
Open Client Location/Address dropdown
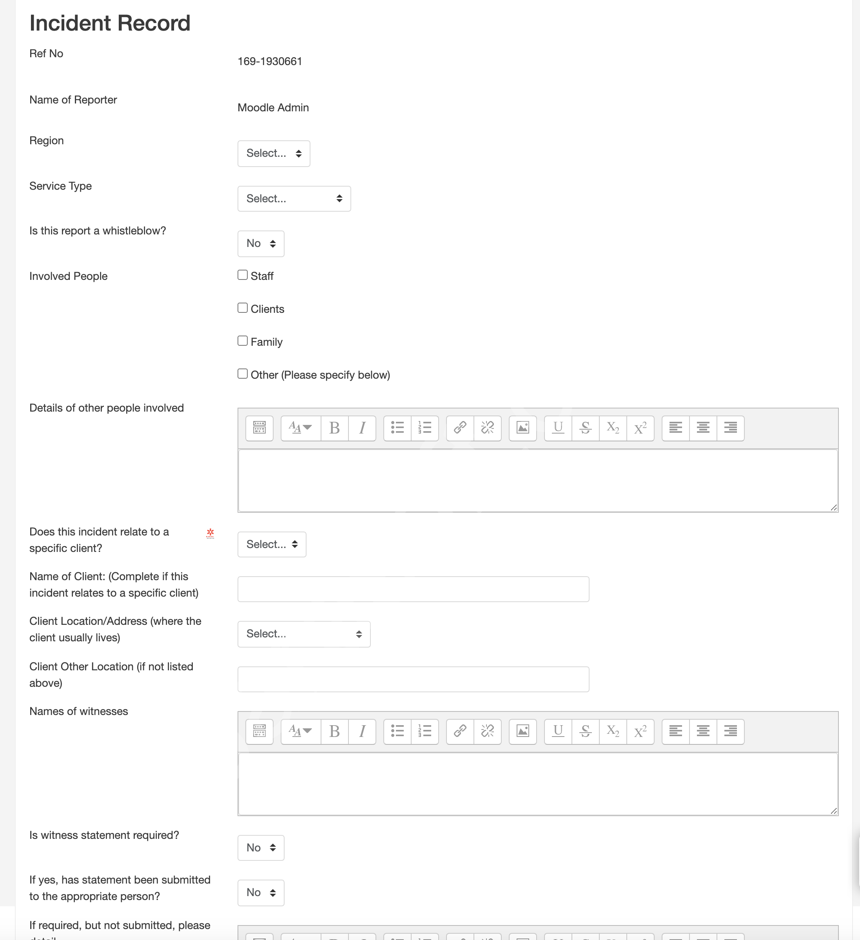pyautogui.click(x=304, y=634)
